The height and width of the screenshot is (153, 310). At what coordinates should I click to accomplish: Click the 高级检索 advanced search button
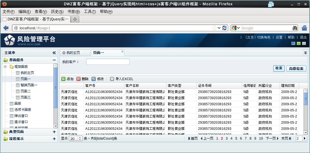click(x=296, y=68)
